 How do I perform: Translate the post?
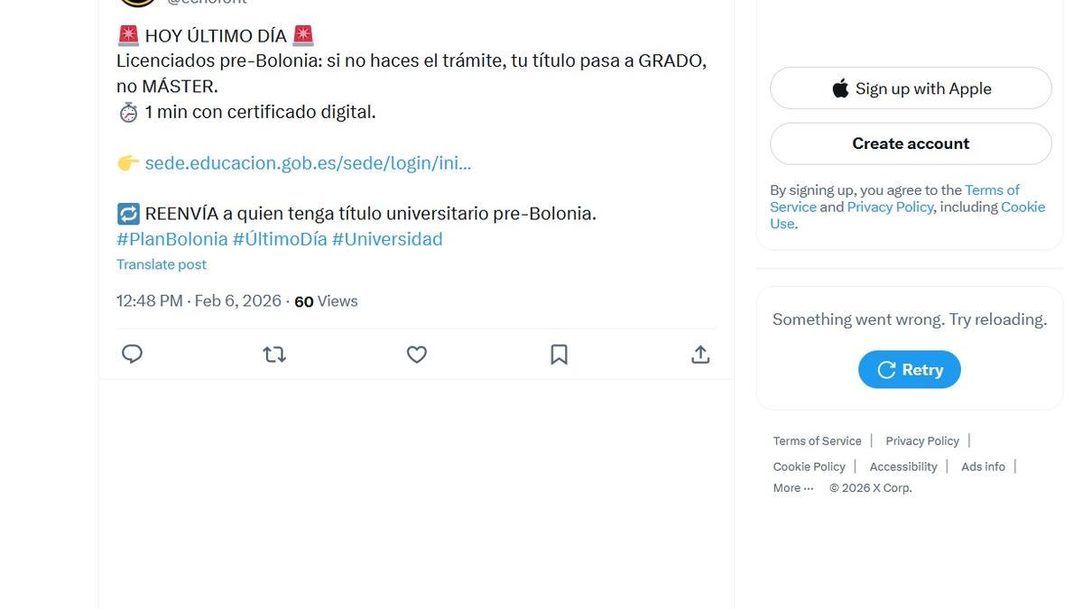tap(162, 262)
